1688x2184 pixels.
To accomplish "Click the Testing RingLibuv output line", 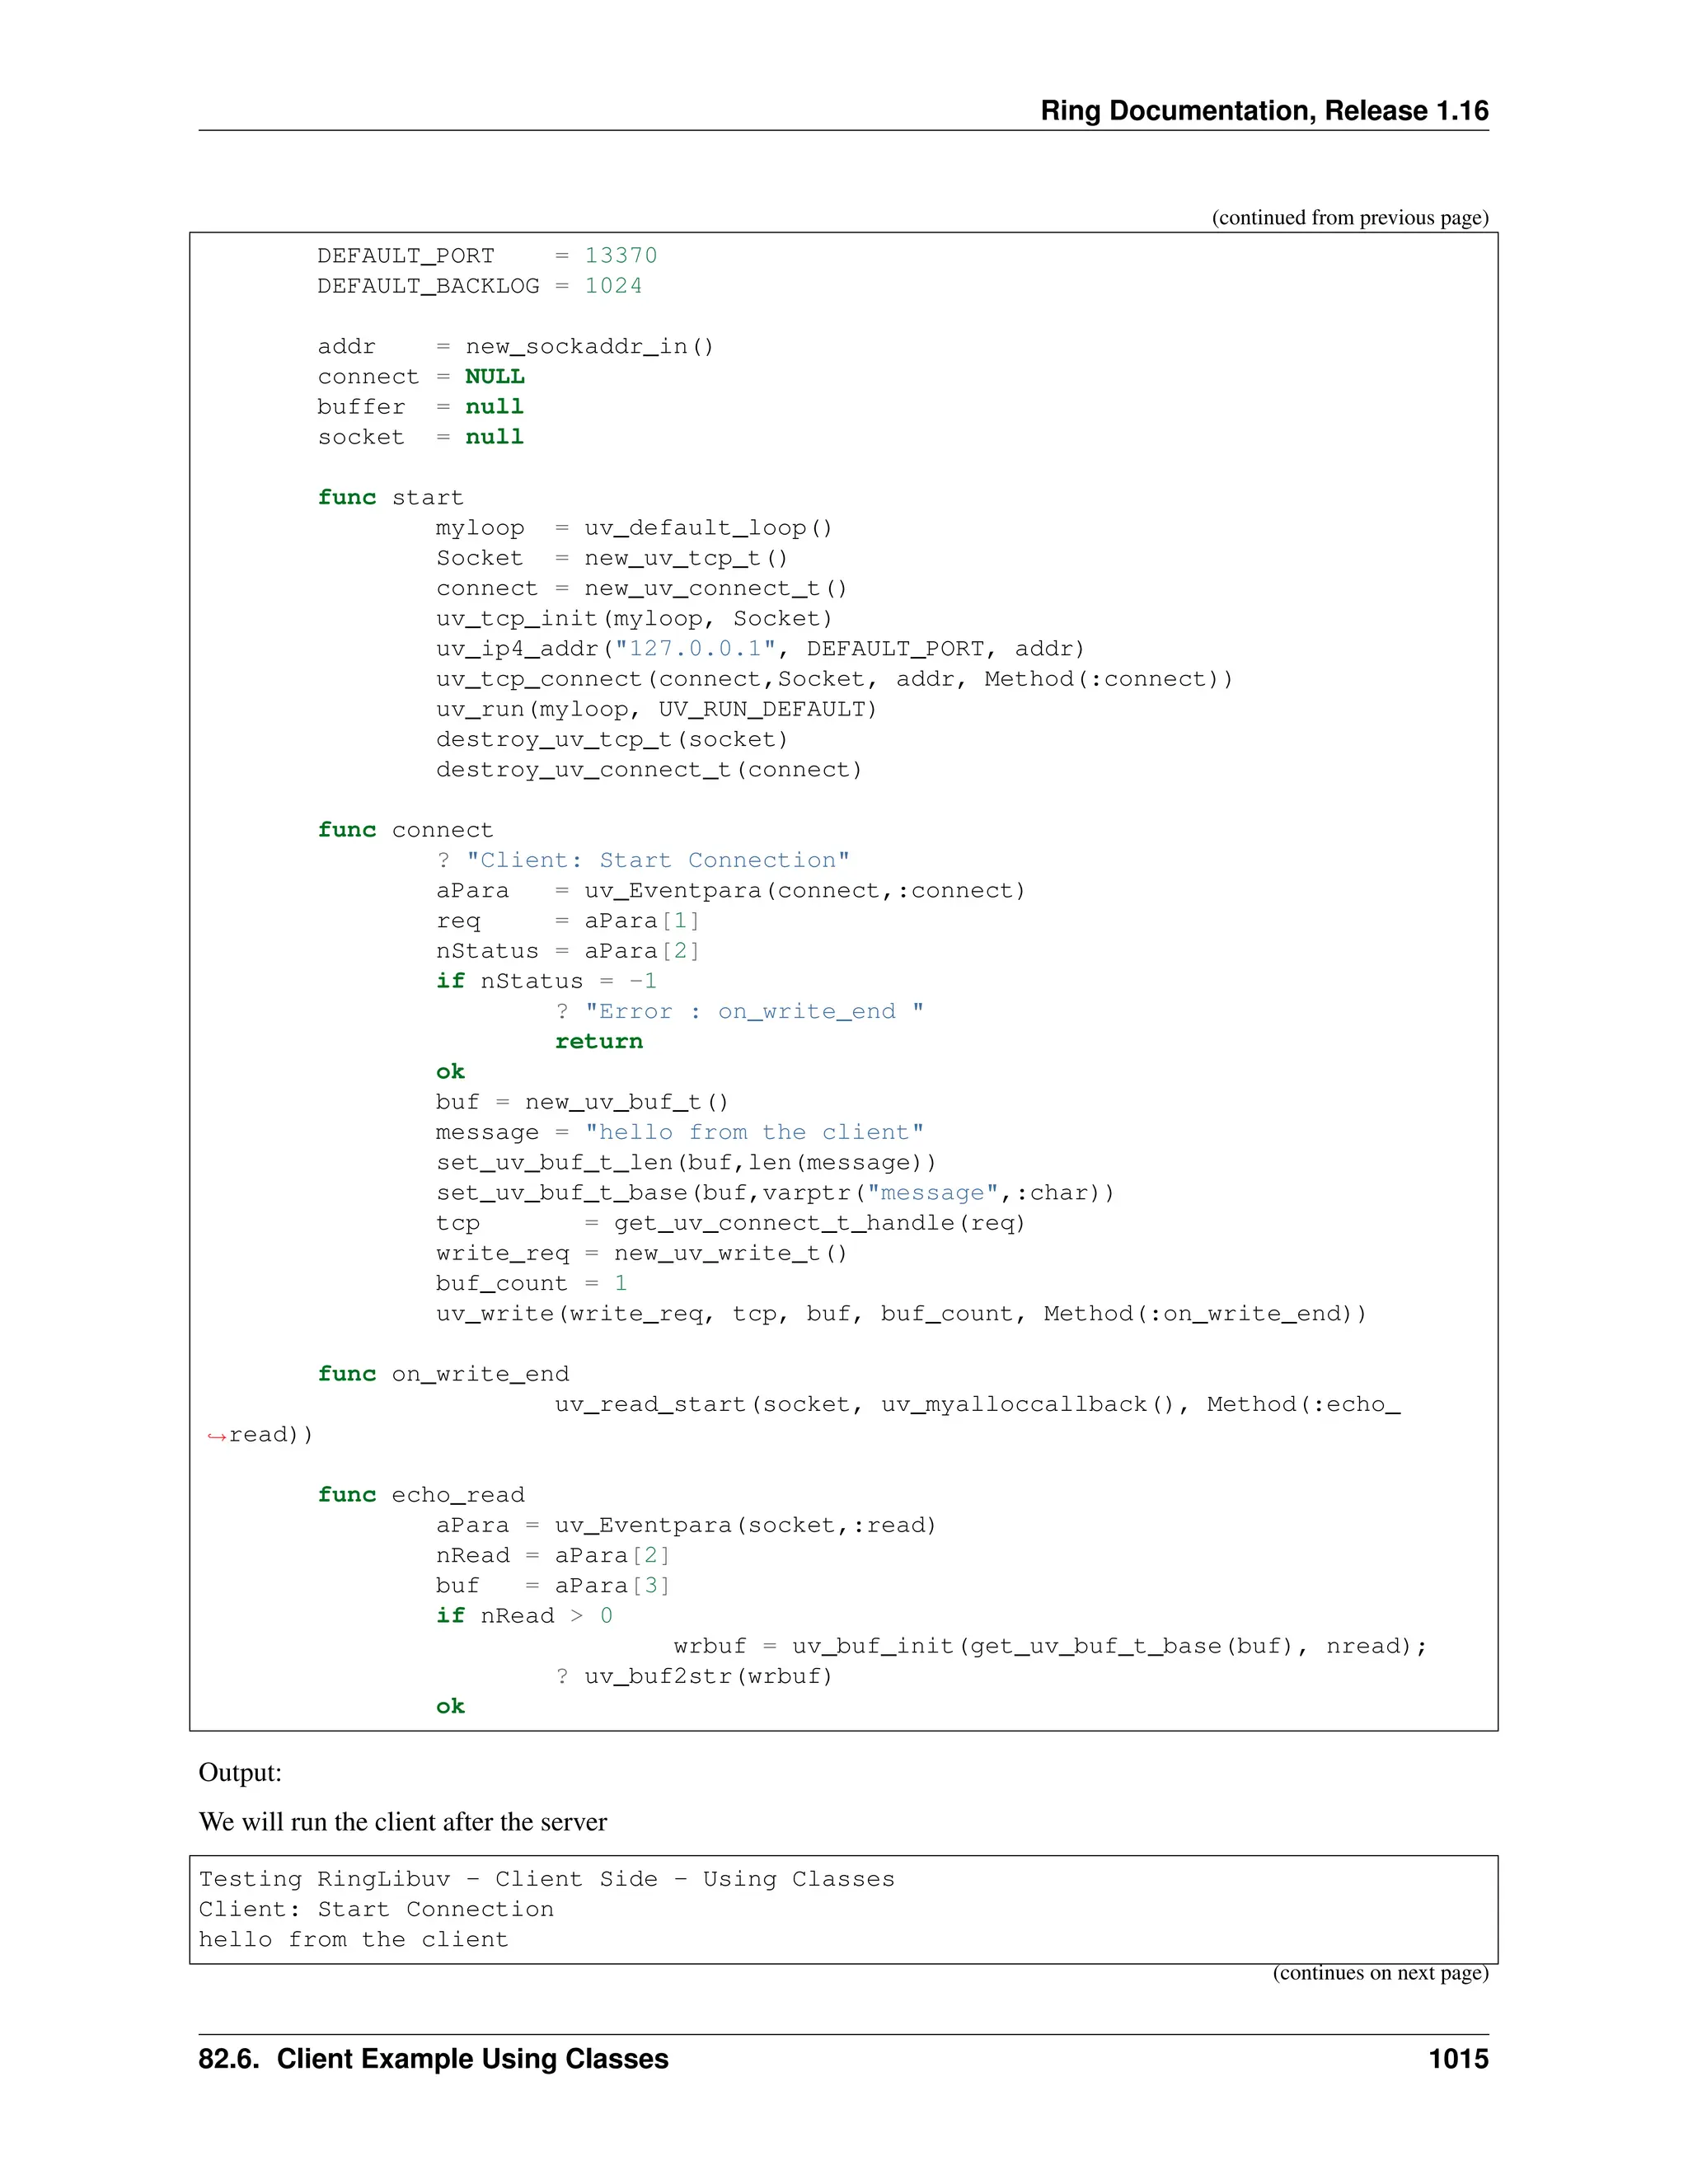I will pyautogui.click(x=546, y=1879).
